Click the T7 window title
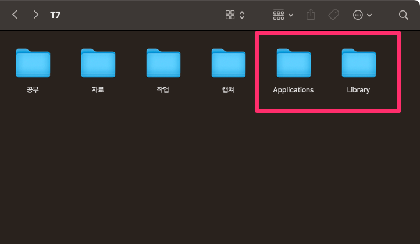This screenshot has height=244, width=420. point(55,15)
